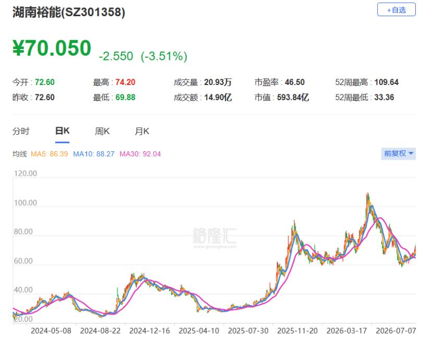
Task: Open the 周K weekly chart tab
Action: point(102,131)
